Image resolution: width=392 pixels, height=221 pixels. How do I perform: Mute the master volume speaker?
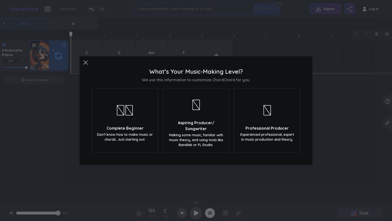[x=12, y=213]
